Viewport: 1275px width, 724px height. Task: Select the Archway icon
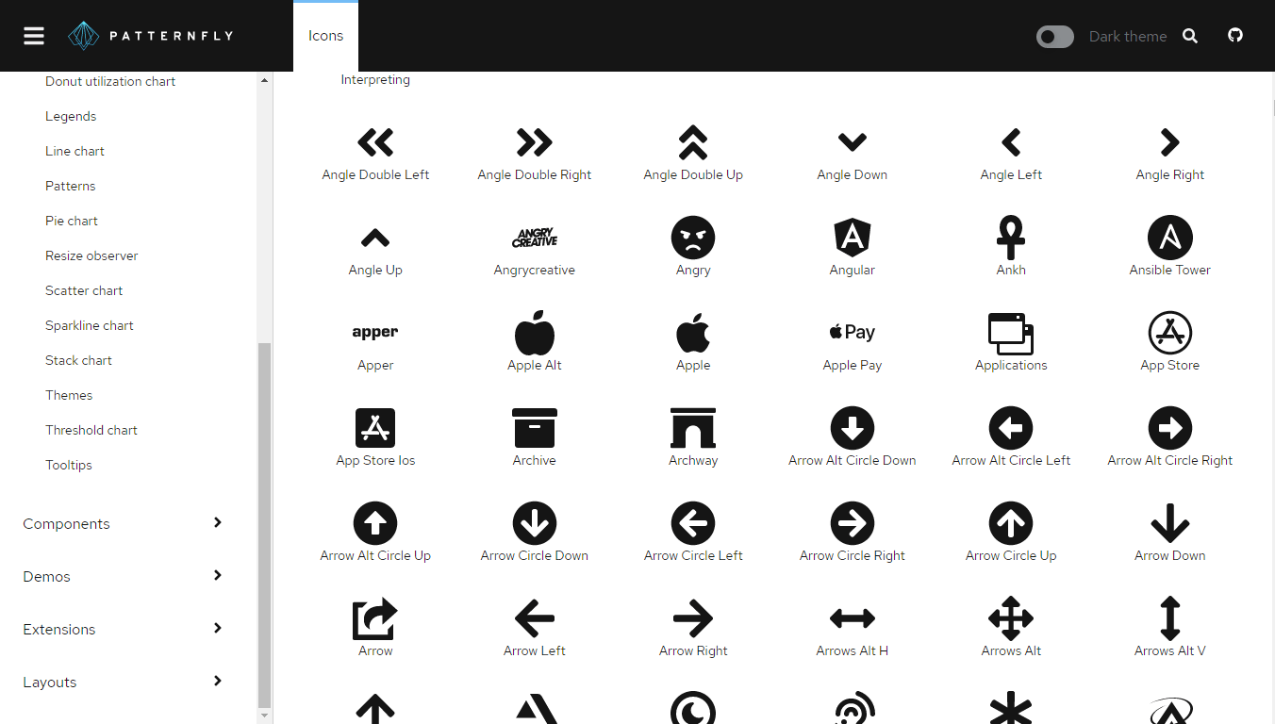pyautogui.click(x=693, y=428)
